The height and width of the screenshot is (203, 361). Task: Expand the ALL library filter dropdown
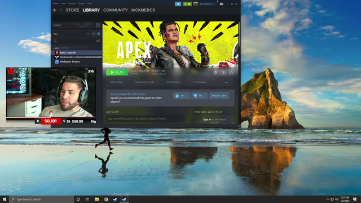(71, 34)
